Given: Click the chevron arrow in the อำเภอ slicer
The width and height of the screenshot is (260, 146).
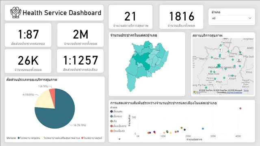Looking at the screenshot, I should click(x=250, y=18).
